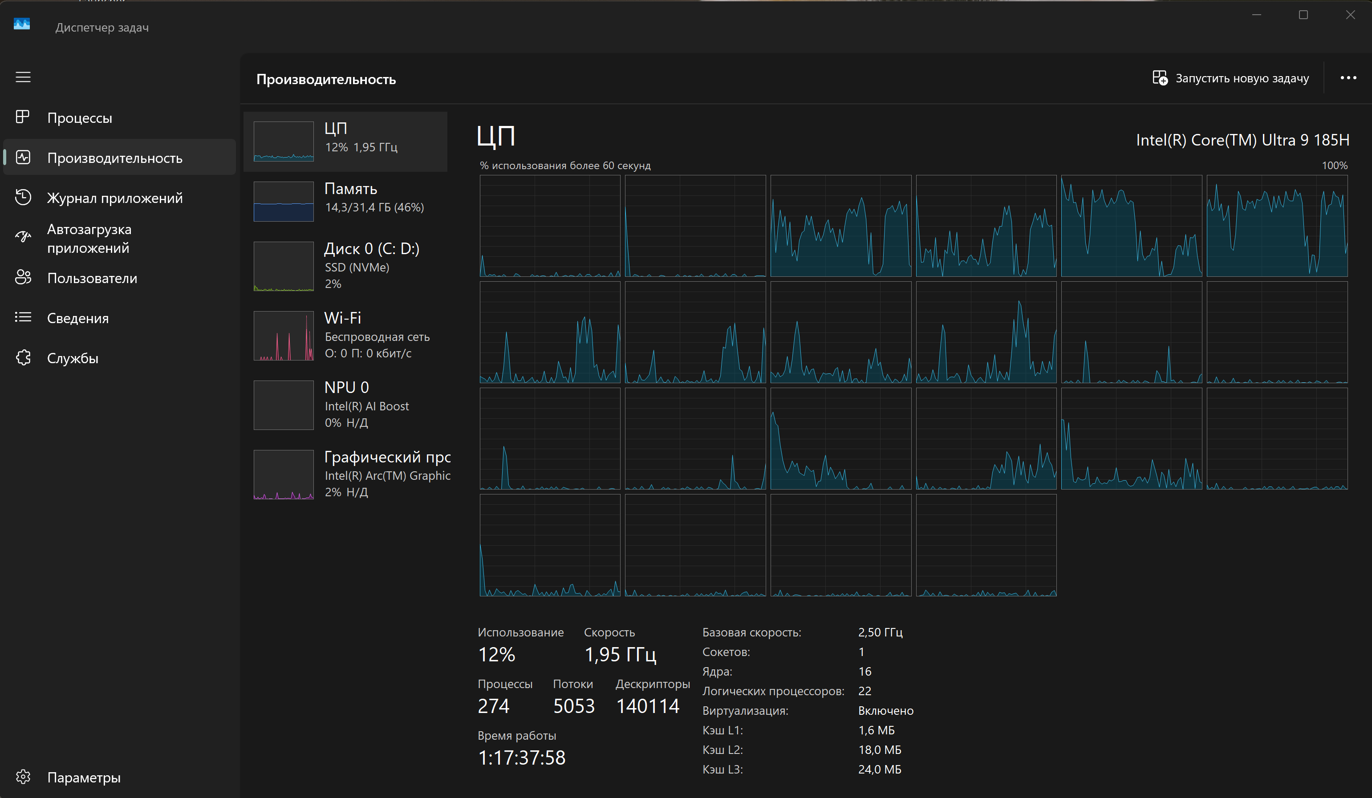
Task: Click the Логических процессоров value 22
Action: (865, 691)
